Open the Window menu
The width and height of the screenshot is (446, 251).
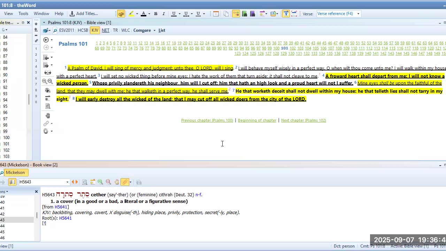point(41,14)
